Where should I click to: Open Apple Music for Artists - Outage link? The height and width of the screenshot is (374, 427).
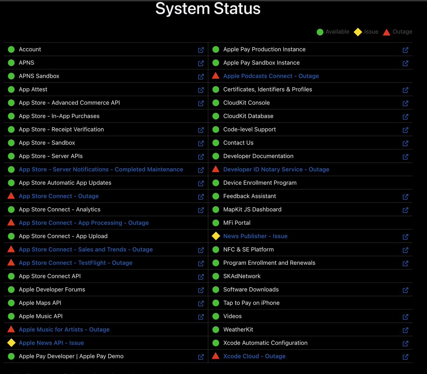pos(64,330)
